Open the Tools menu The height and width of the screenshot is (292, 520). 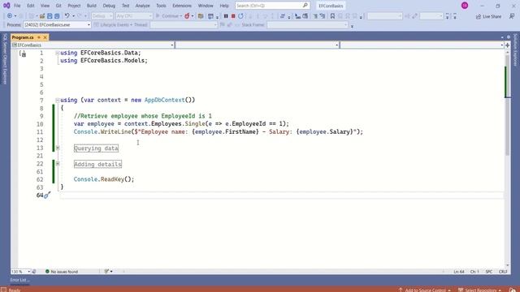(x=161, y=6)
